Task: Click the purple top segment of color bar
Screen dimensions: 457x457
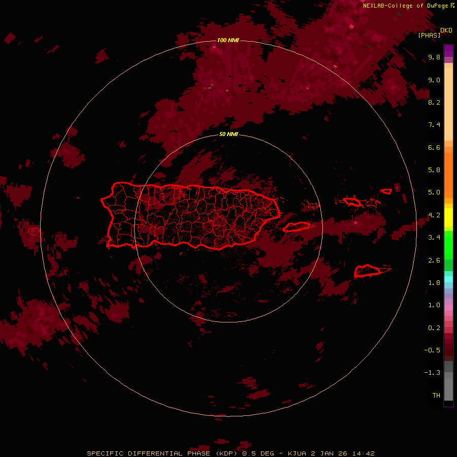Action: coord(448,51)
